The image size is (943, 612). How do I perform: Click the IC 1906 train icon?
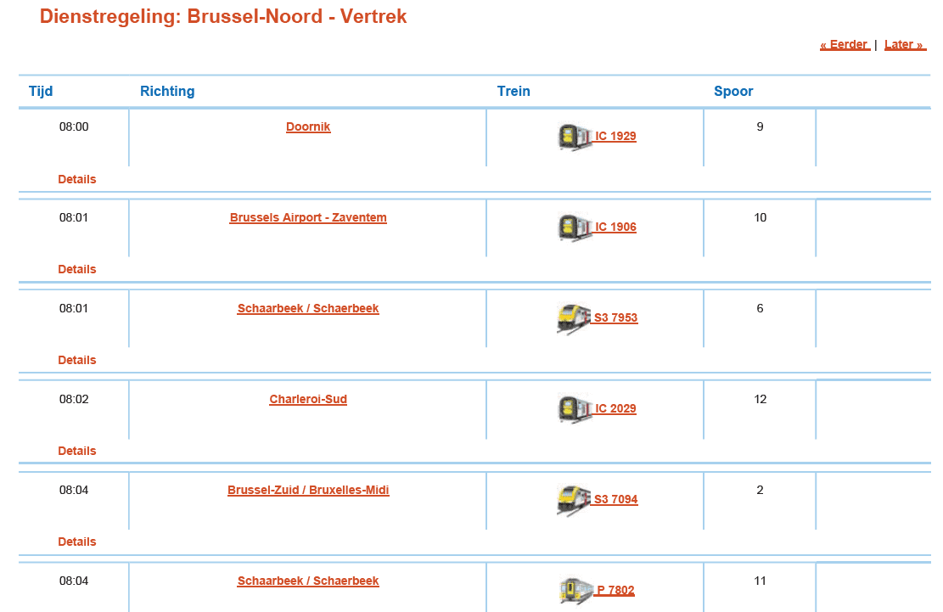click(x=574, y=227)
